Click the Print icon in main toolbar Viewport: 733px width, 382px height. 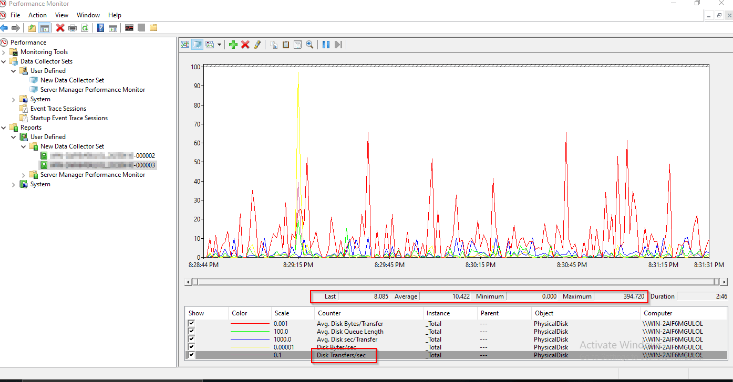click(x=73, y=28)
